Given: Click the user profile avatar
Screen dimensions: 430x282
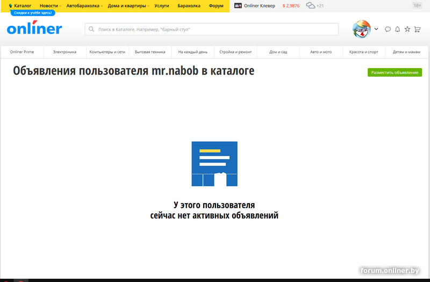Looking at the screenshot, I should tap(361, 29).
